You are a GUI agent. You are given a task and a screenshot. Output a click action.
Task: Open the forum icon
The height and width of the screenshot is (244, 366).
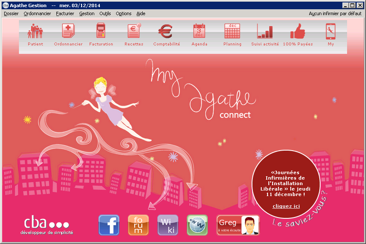pos(138,225)
